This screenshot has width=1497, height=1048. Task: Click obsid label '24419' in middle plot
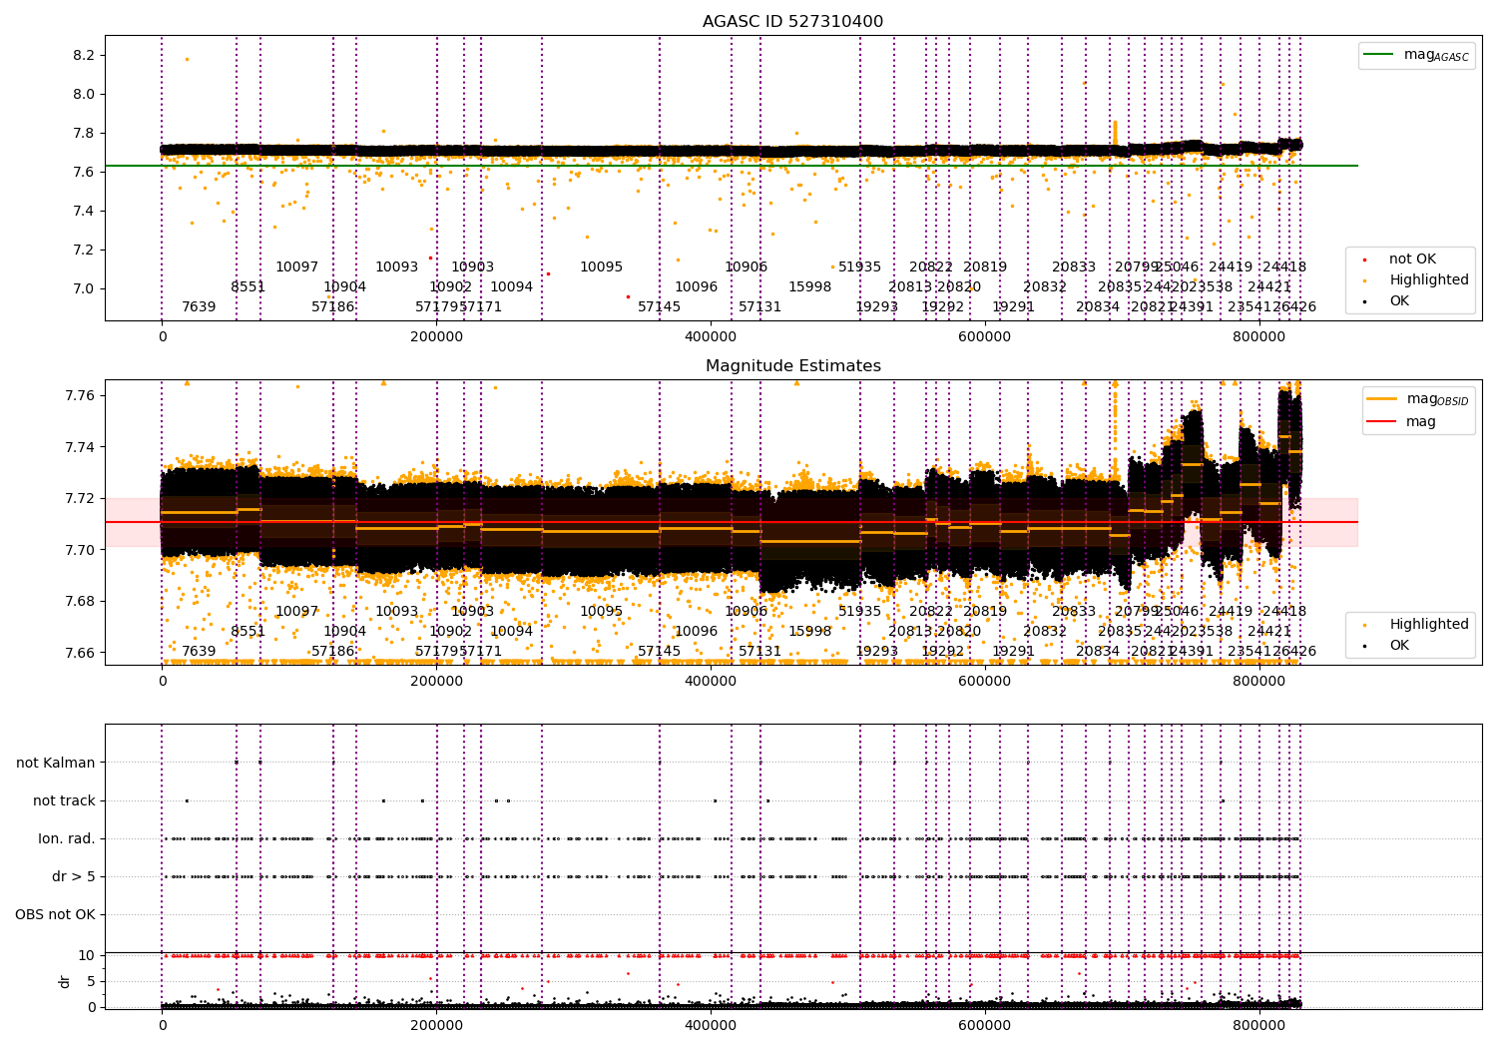point(1231,611)
